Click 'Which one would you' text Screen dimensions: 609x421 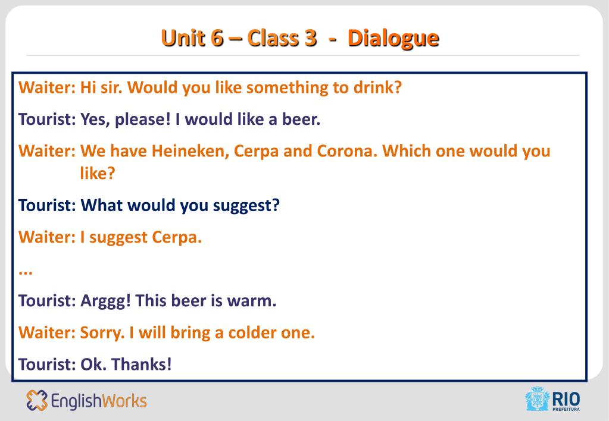466,151
